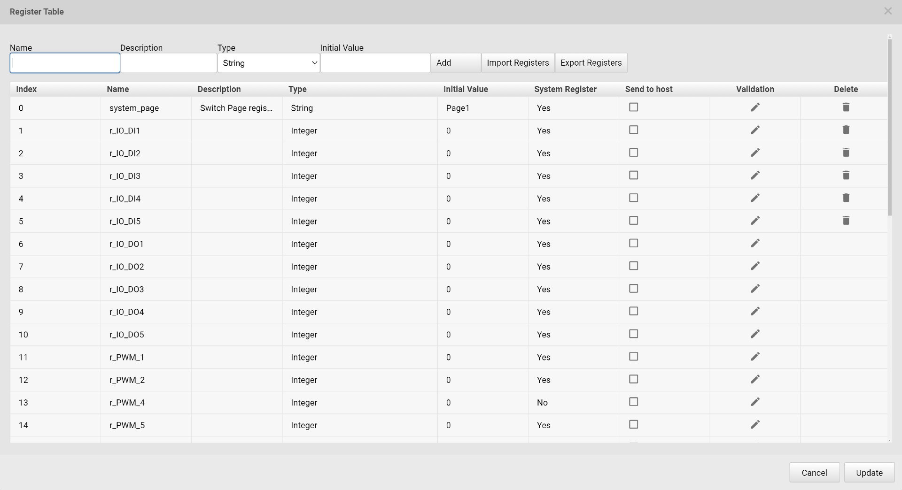The height and width of the screenshot is (490, 902).
Task: Edit validation for r_IO_DO5 register
Action: (x=755, y=334)
